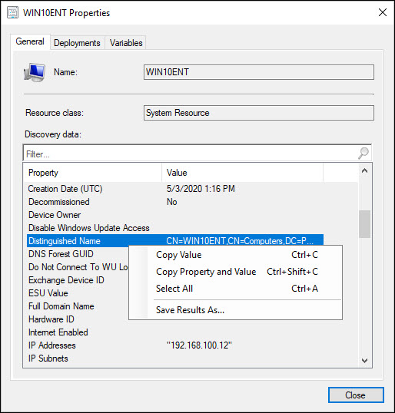The height and width of the screenshot is (413, 395).
Task: Click the value 5/3/2020 1:16 PM
Action: coord(201,189)
